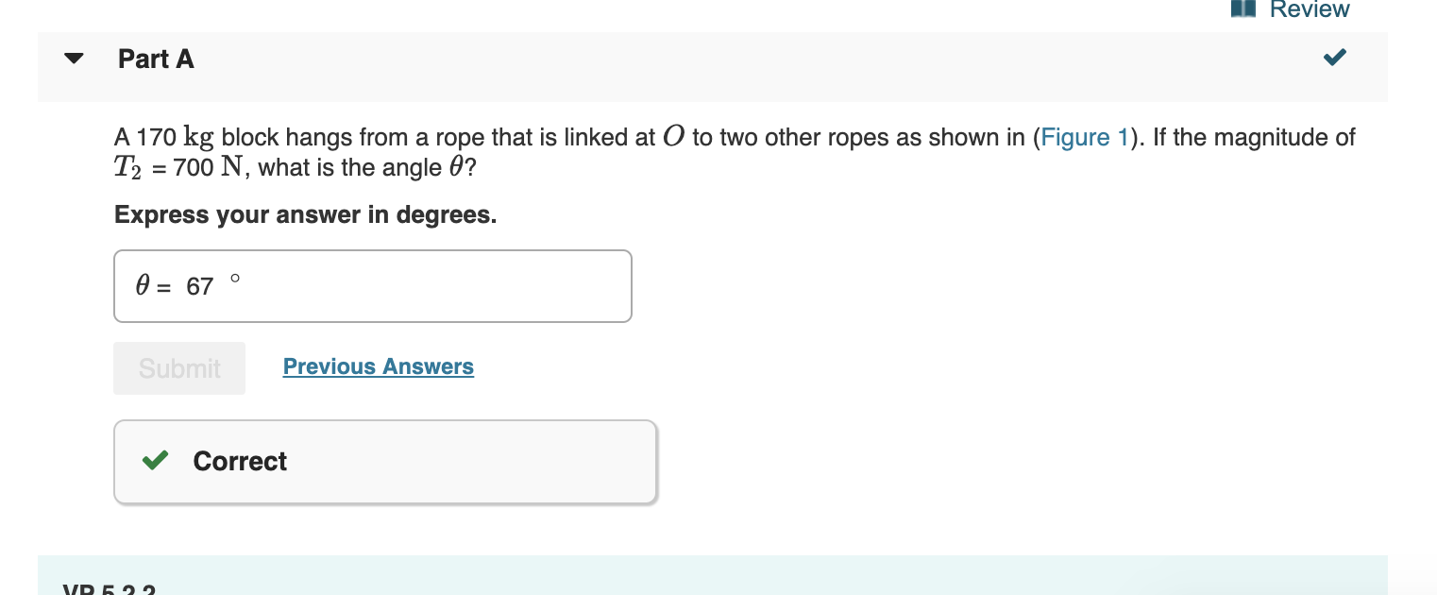Click the teal bar of the next section
Viewport: 1437px width, 595px height.
point(713,575)
